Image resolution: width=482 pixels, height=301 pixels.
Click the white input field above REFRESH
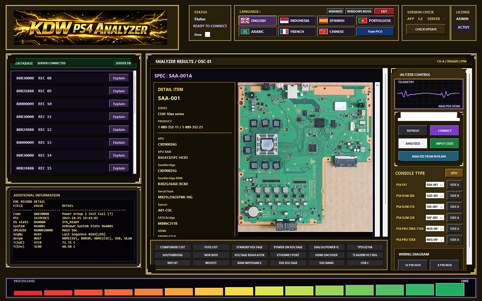428,117
